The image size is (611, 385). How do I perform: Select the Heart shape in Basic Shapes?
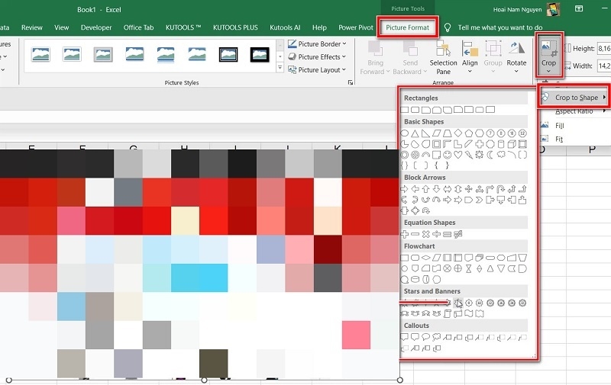pyautogui.click(x=458, y=155)
